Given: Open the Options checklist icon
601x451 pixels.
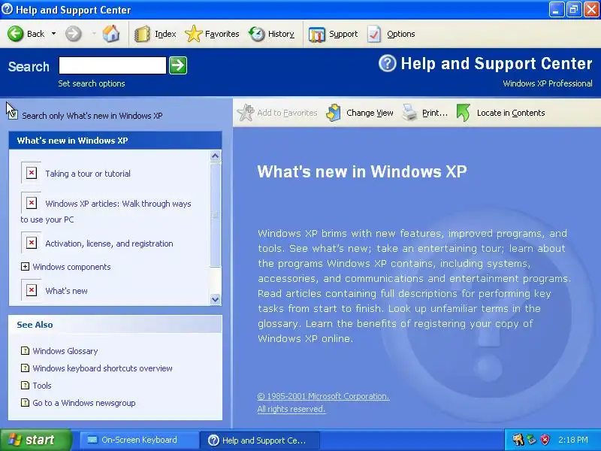Looking at the screenshot, I should click(374, 34).
